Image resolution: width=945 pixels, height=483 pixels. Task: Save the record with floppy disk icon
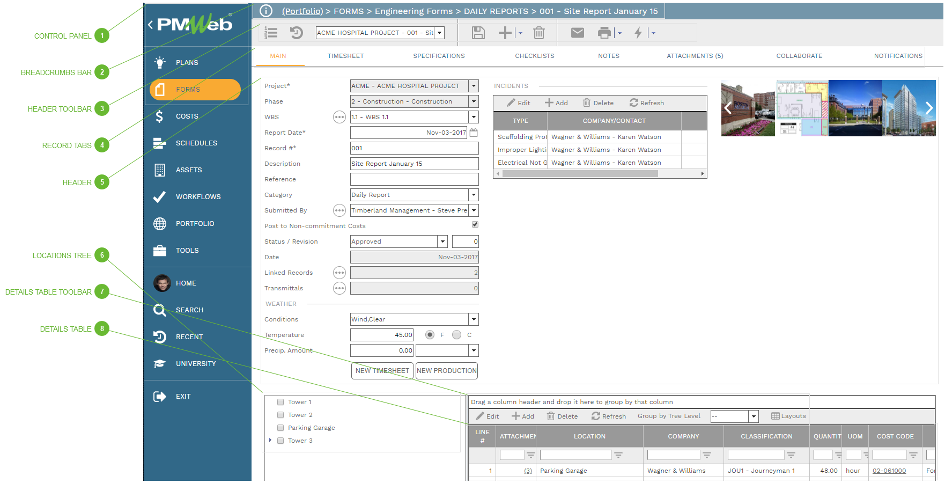pos(478,33)
